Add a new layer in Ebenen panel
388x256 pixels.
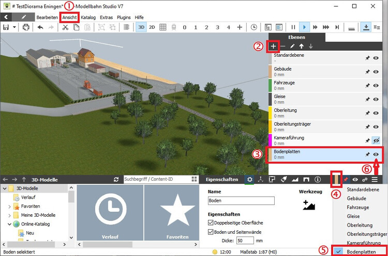tap(273, 47)
